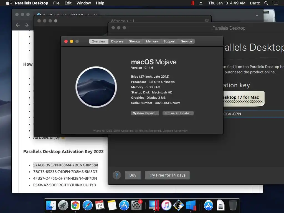
Task: Click the Windows 11 window title
Action: pos(122,21)
